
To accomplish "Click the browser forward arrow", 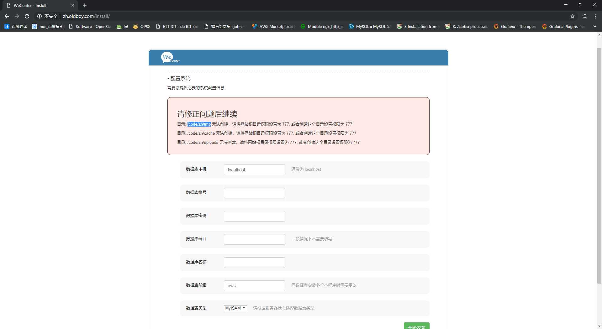I will [17, 16].
